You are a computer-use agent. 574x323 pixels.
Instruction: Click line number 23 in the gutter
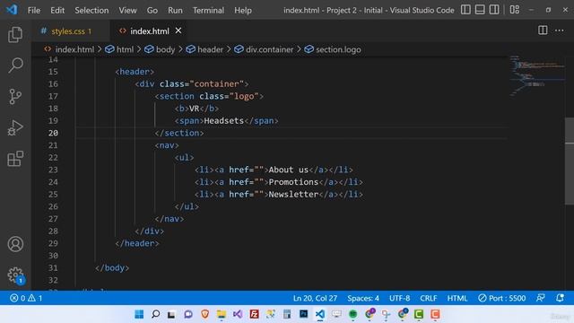coord(53,170)
